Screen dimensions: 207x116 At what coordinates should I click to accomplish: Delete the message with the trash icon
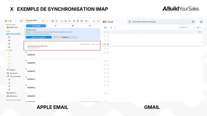click(78, 21)
